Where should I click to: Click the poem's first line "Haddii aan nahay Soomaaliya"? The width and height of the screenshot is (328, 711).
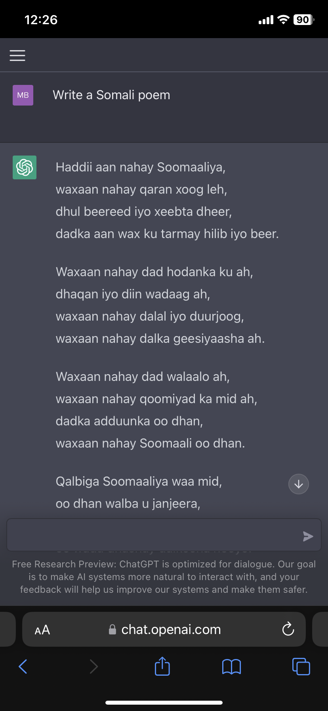pyautogui.click(x=141, y=167)
